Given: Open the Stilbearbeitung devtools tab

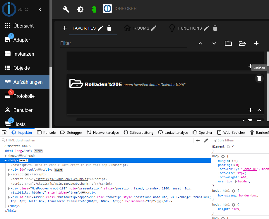Looking at the screenshot, I should point(138,133).
